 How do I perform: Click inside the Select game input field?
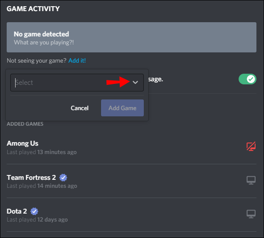tap(77, 83)
